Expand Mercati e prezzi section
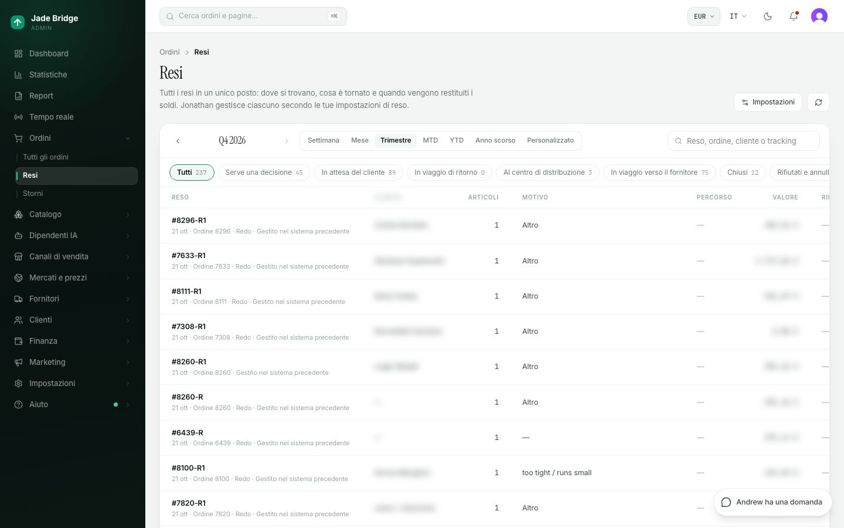844x528 pixels. (x=73, y=277)
